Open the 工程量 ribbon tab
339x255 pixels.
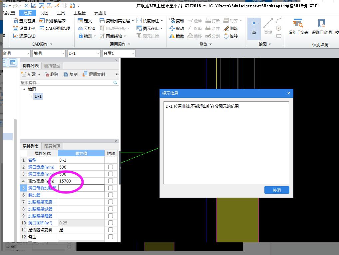[80, 13]
